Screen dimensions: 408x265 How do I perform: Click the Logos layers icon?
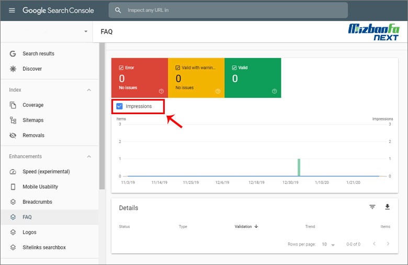[13, 232]
